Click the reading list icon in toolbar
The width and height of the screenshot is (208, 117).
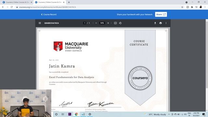(188, 7)
